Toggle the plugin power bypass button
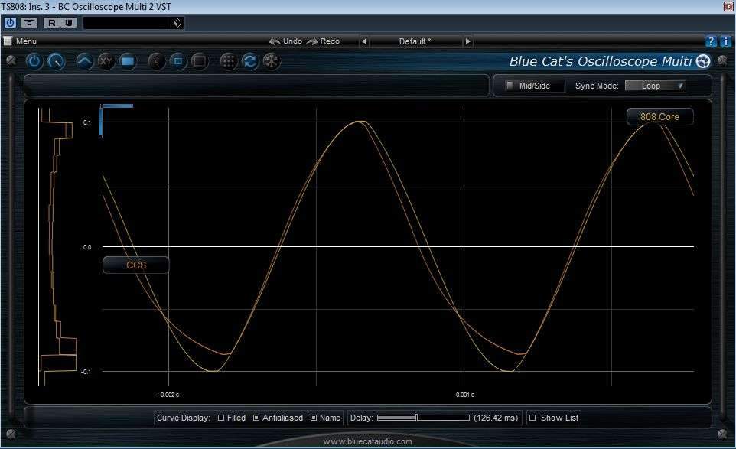Screen dimensions: 736x449 click(34, 61)
